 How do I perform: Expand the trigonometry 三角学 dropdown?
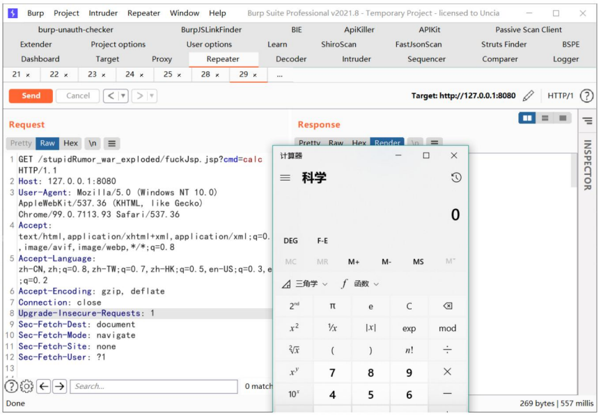(x=305, y=284)
